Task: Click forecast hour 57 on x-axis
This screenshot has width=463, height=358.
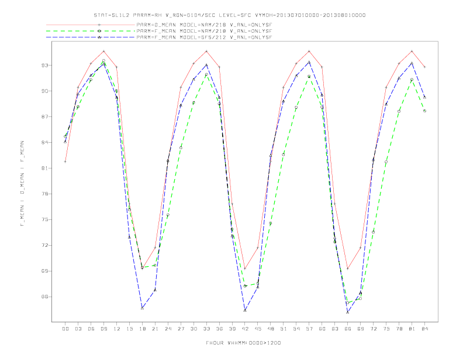Action: pyautogui.click(x=309, y=329)
